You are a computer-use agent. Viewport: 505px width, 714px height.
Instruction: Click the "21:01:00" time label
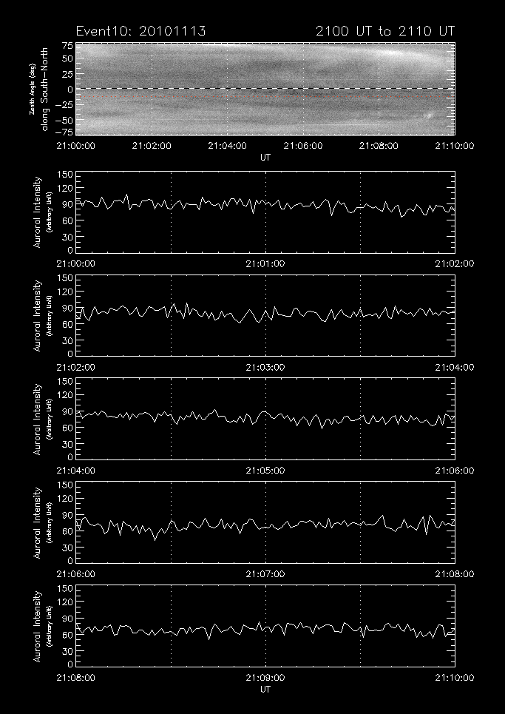click(x=265, y=264)
